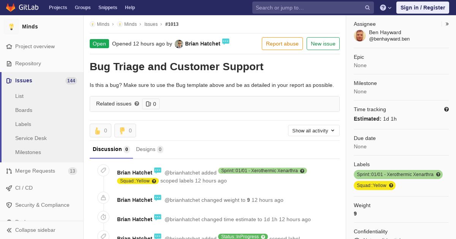Click the Sign in / Register button
Screen dimensions: 456x239
point(423,8)
